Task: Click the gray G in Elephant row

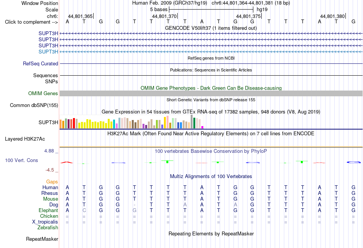Action: point(135,210)
